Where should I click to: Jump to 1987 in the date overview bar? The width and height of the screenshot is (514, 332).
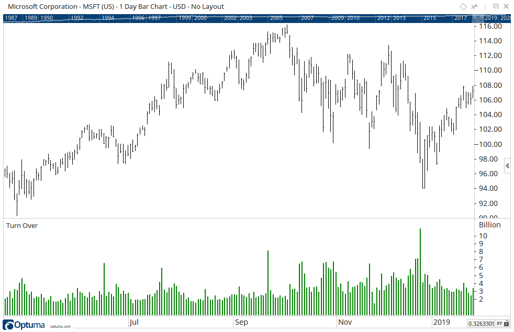[x=11, y=18]
